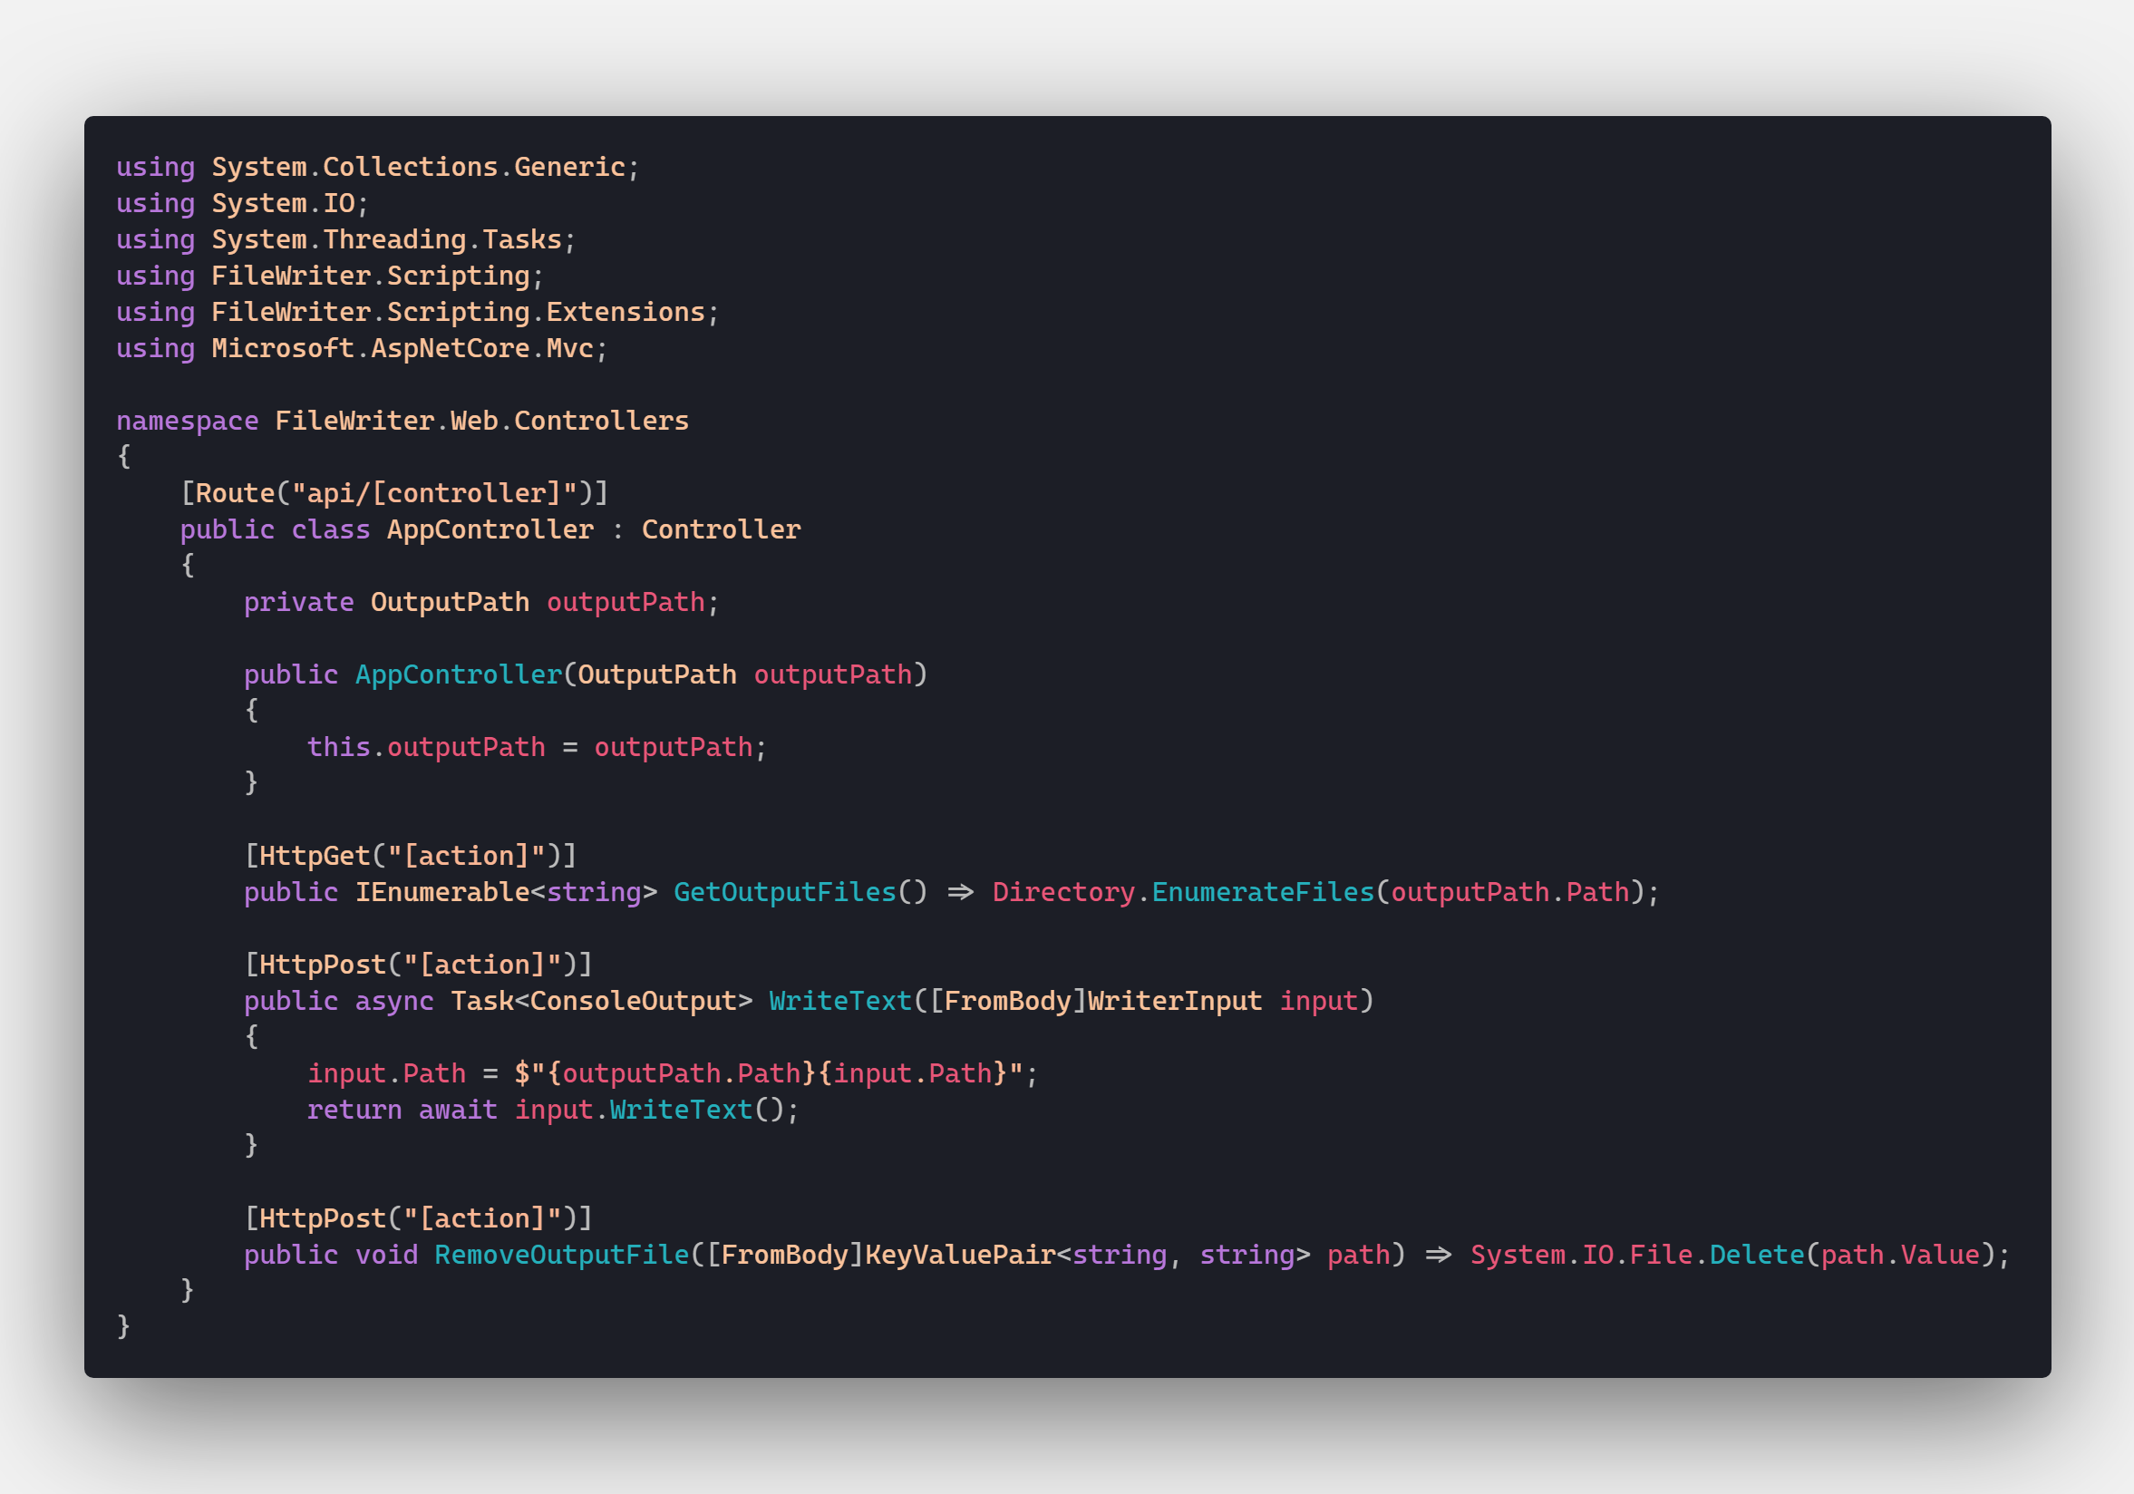Viewport: 2134px width, 1494px height.
Task: Click the GetOutputFiles method name
Action: [784, 891]
